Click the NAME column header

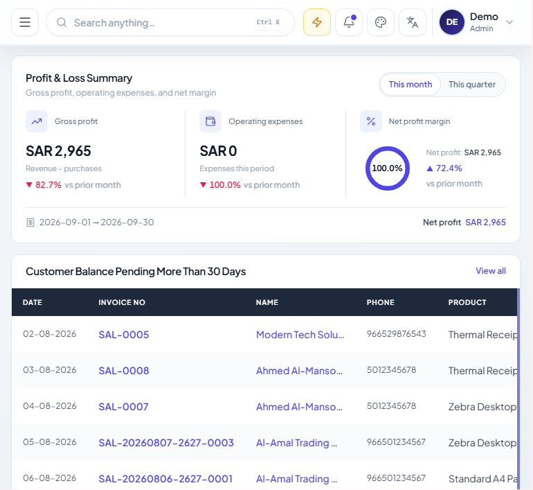(x=267, y=302)
